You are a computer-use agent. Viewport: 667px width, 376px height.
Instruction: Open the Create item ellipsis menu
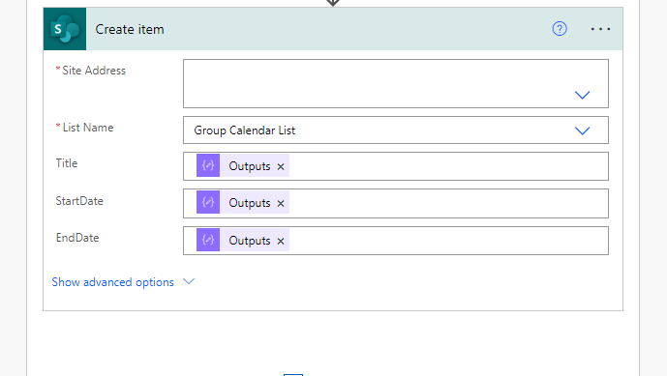click(600, 29)
